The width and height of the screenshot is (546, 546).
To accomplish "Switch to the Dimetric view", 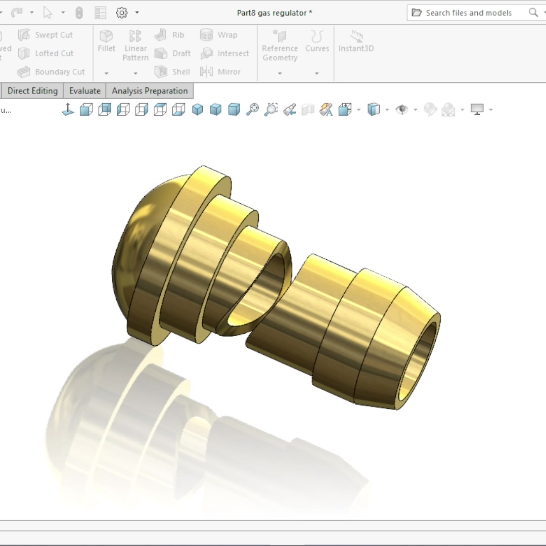I will (234, 109).
